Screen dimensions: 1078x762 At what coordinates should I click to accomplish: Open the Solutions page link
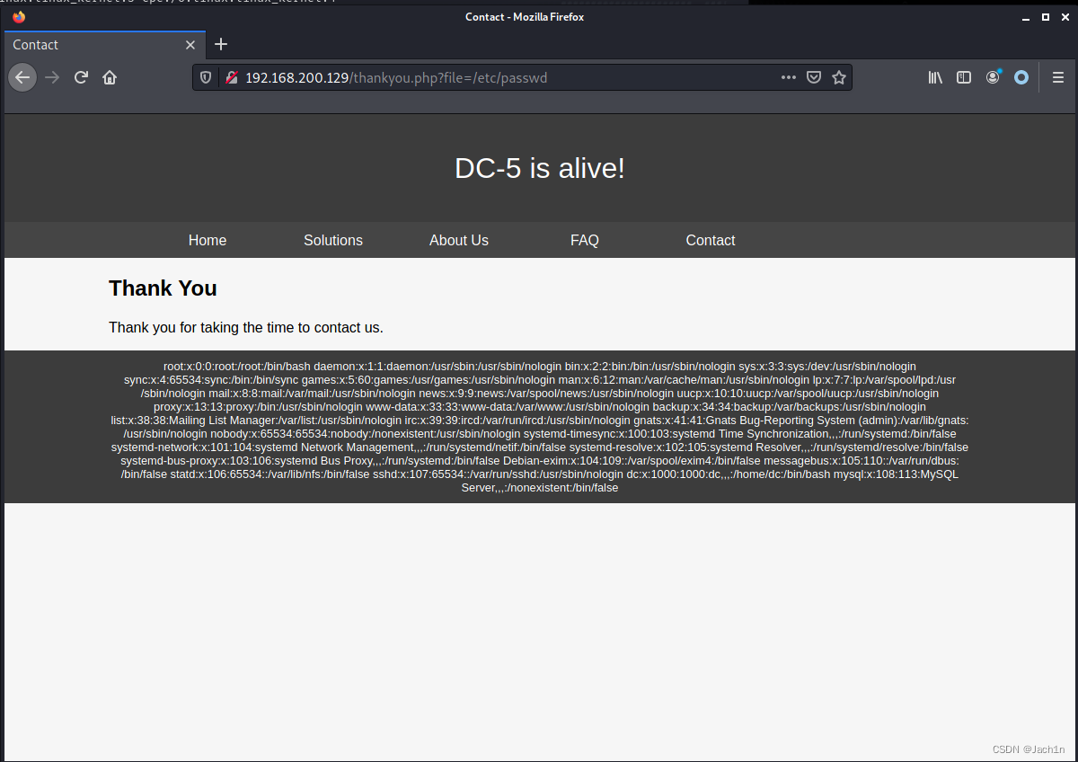coord(333,240)
